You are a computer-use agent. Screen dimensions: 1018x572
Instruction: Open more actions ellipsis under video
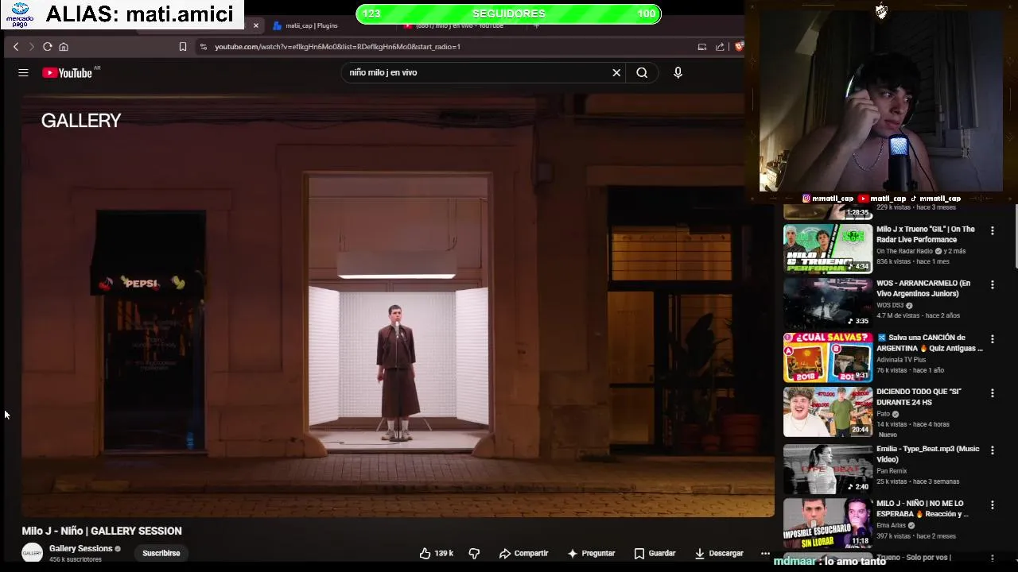(765, 553)
